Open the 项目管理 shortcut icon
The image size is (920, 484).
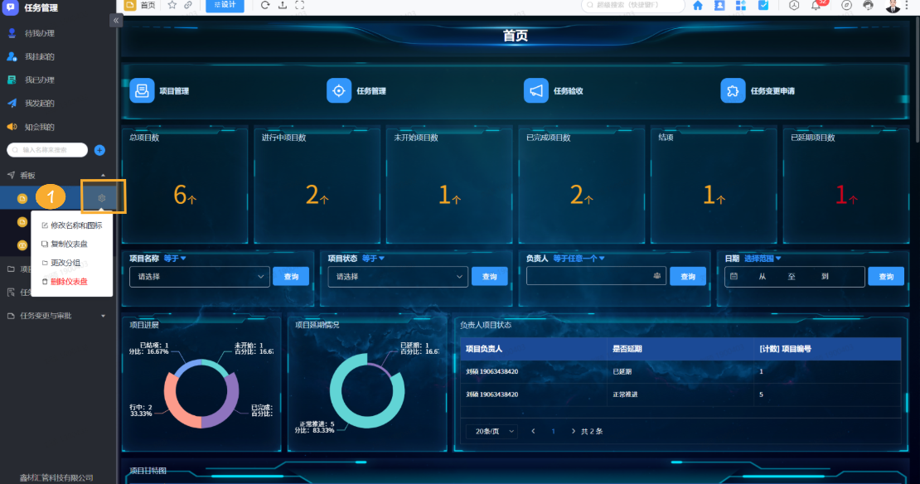(142, 90)
